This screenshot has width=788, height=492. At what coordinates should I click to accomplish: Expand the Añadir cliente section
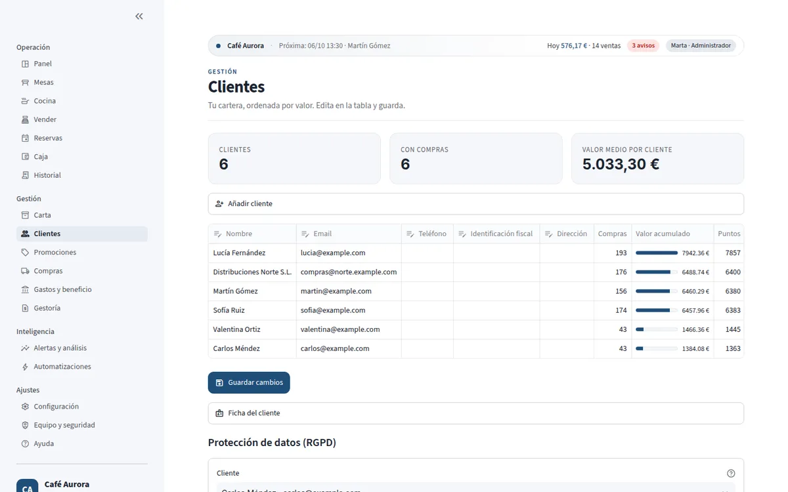[x=476, y=204]
